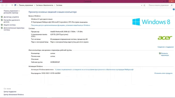Screen dimensions: 175x98
Task: Open Microsoft license agreement terms link
Action: coord(94,69)
